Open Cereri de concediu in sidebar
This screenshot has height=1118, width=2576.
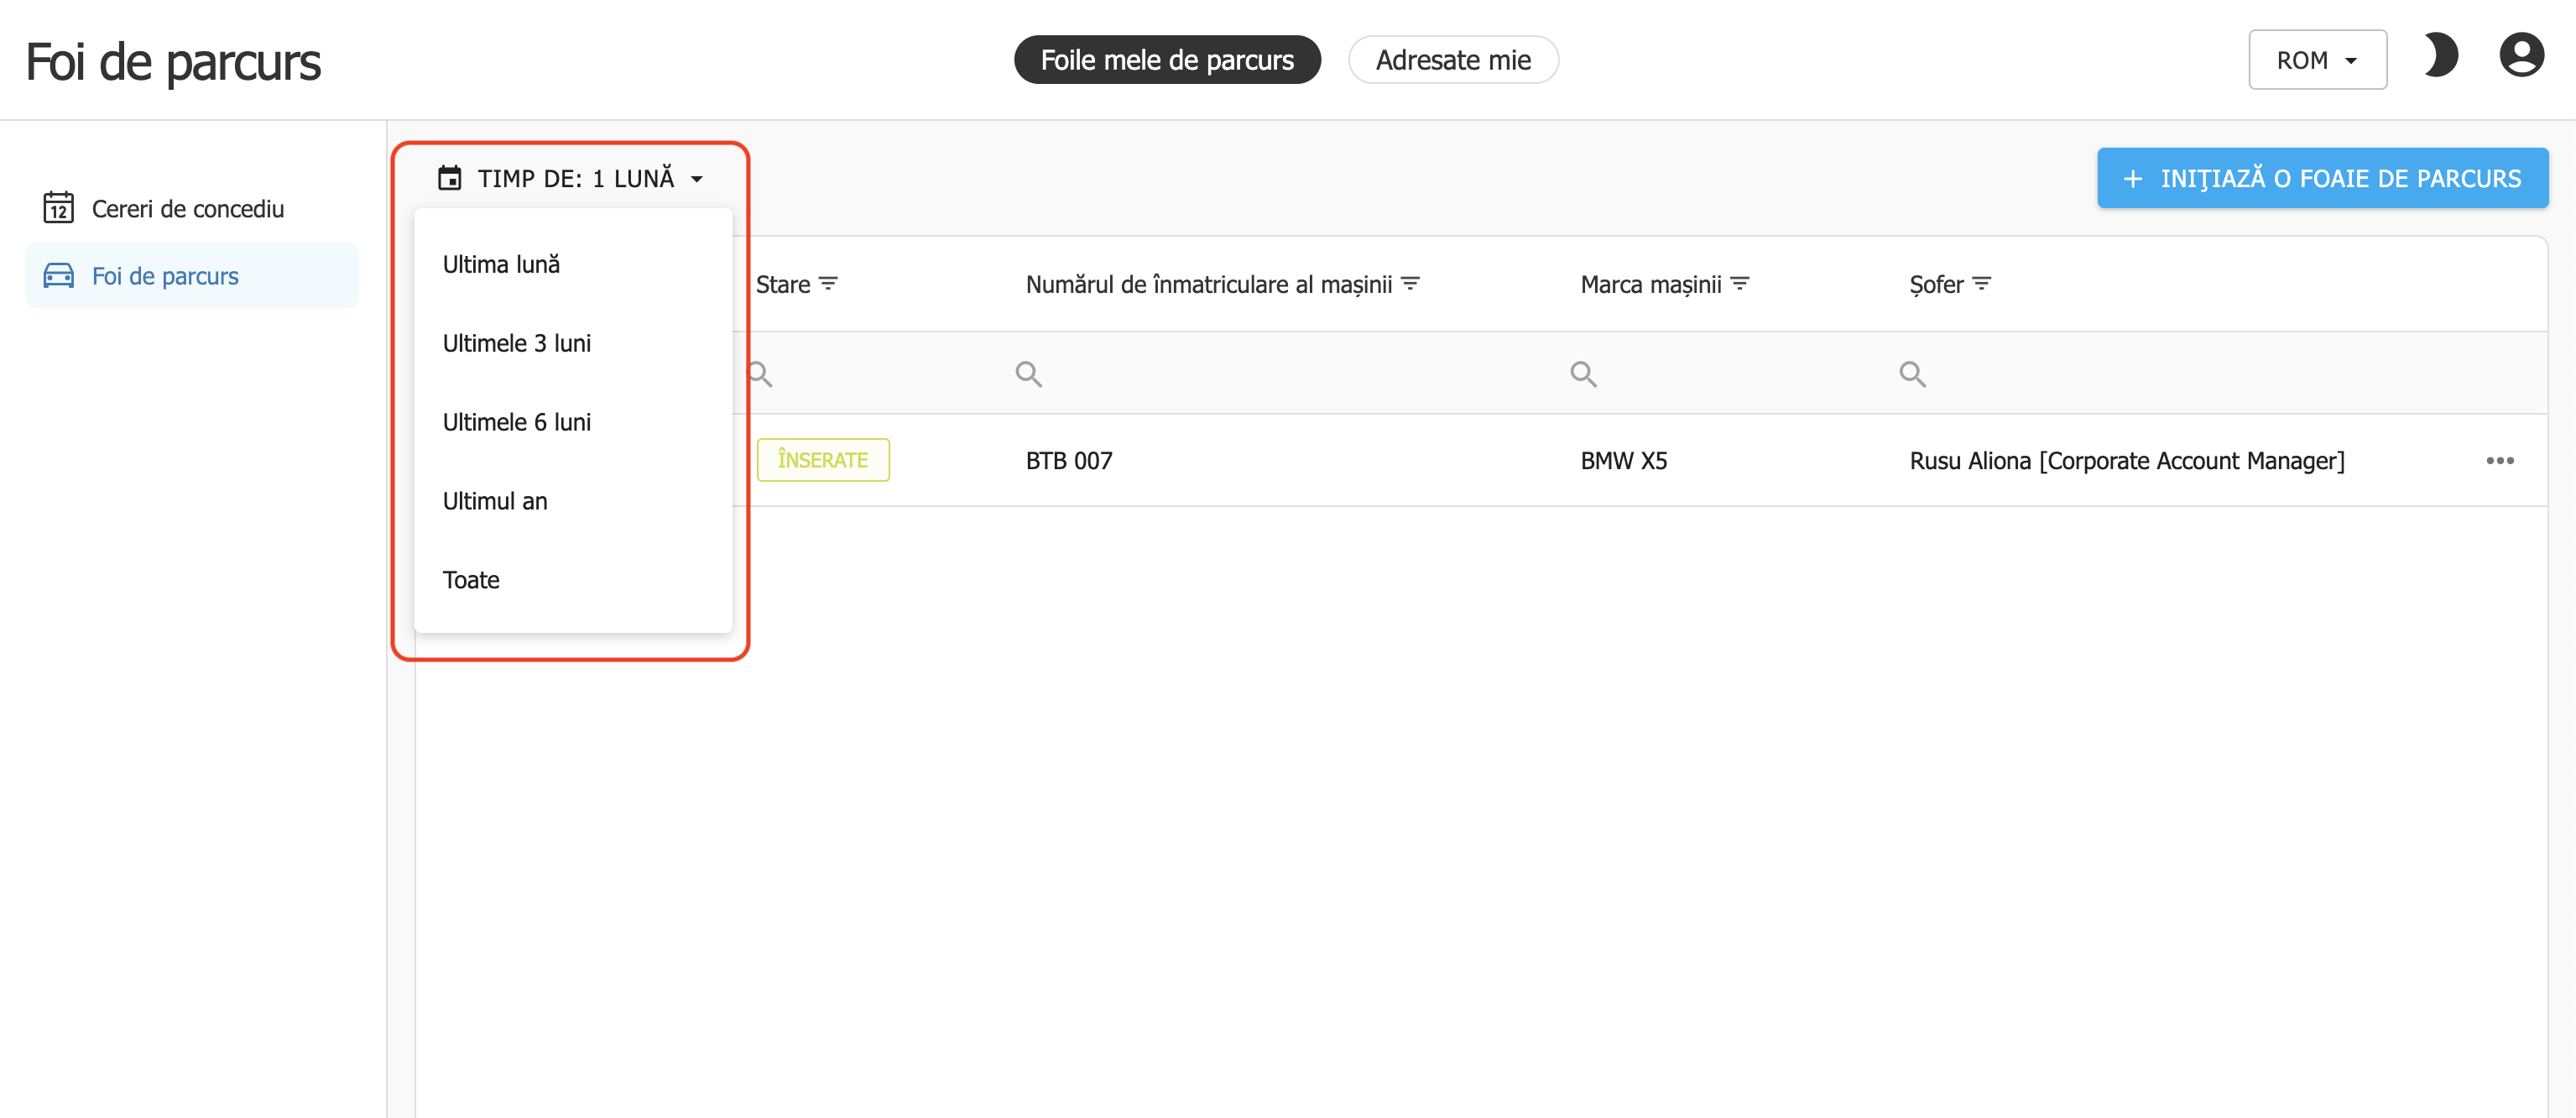click(188, 209)
